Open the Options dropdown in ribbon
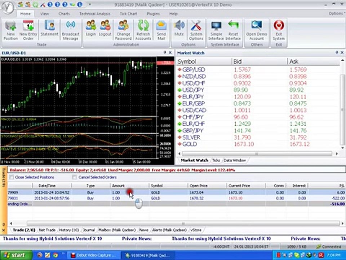346x260 pixels. pos(337,13)
